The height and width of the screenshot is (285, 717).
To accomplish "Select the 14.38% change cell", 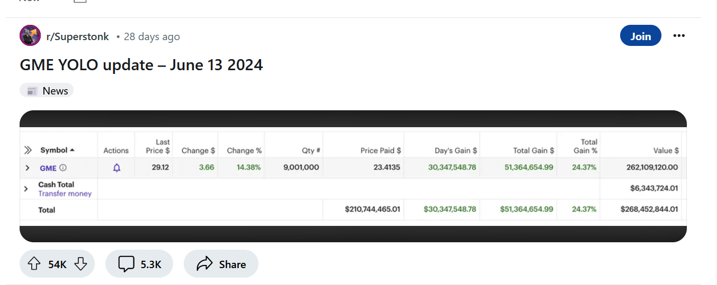I will (249, 167).
